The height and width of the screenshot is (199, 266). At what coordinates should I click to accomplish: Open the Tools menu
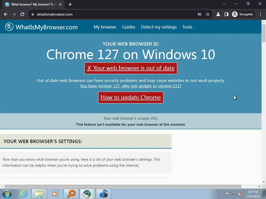[x=187, y=27]
